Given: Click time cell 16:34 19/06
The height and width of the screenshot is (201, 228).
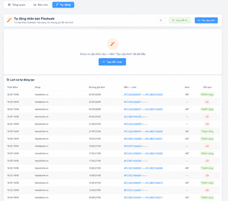Looking at the screenshot, I should pyautogui.click(x=13, y=198).
